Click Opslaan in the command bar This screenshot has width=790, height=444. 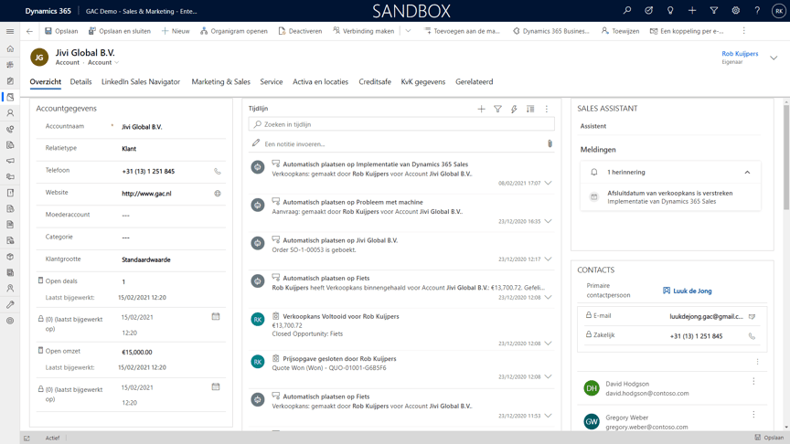point(61,31)
